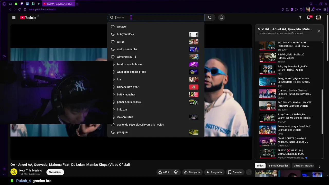Viewport: 329px width, 185px height.
Task: Select the 'De tus búsquedas' chip
Action: point(279,166)
